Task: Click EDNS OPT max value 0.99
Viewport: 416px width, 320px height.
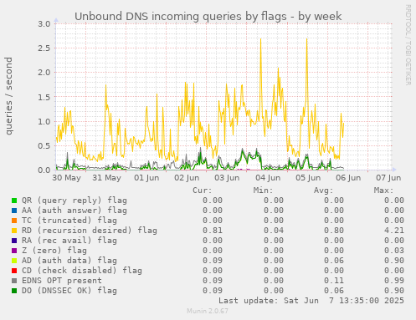Action: (394, 281)
